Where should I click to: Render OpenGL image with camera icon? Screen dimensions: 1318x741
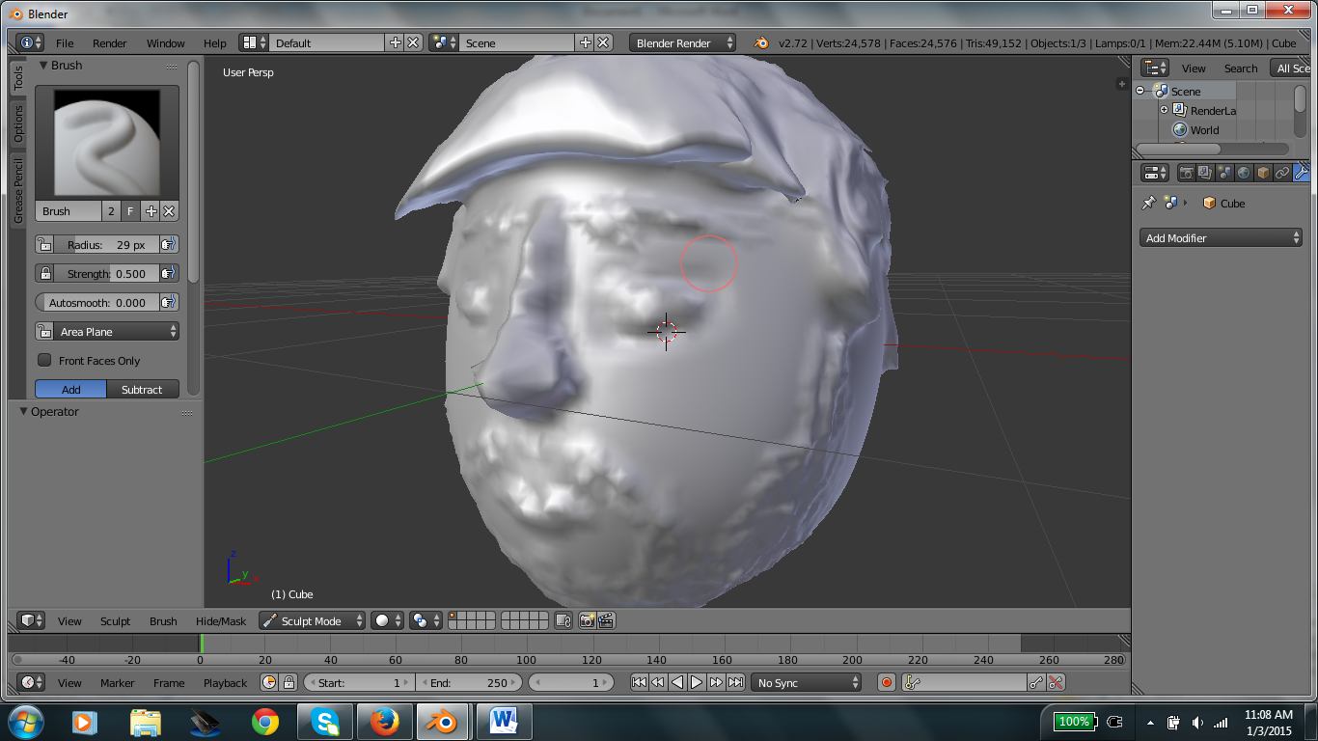click(587, 620)
